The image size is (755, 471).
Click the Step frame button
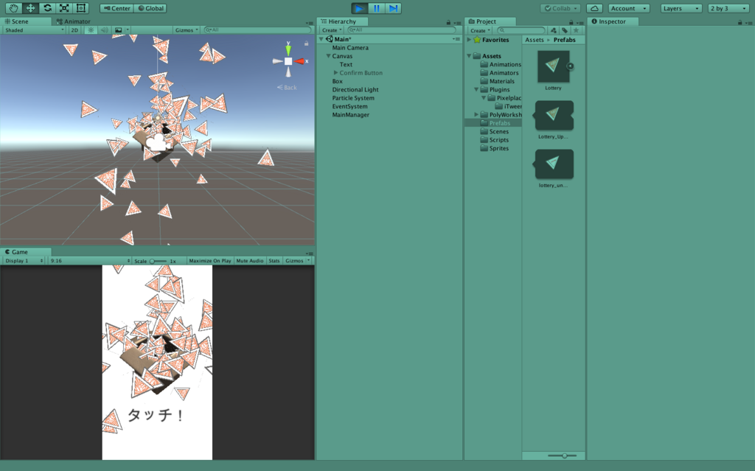(394, 8)
